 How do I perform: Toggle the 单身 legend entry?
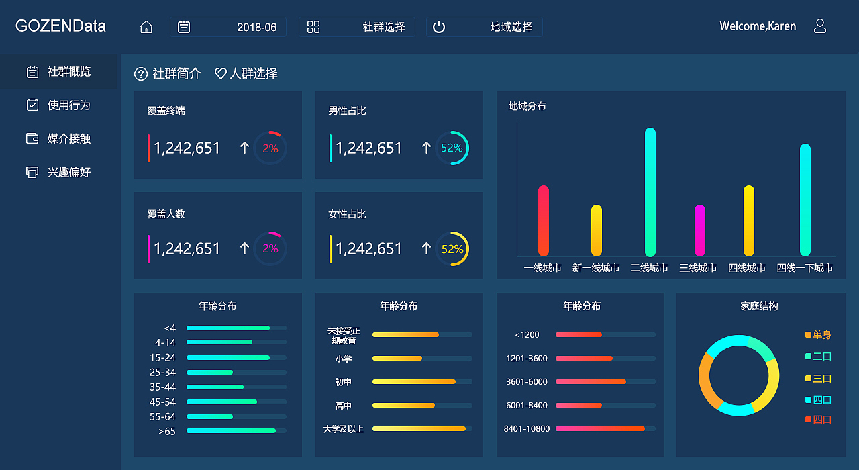tap(819, 334)
